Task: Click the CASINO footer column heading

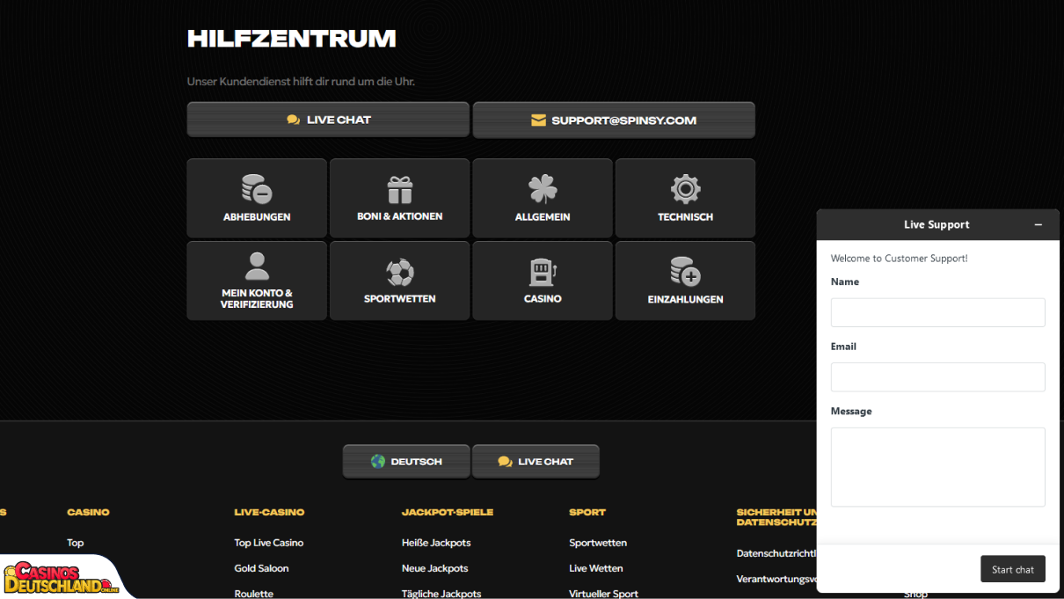Action: (88, 512)
